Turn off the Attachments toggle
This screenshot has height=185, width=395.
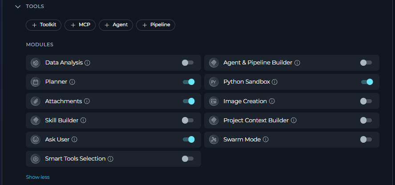(x=189, y=101)
